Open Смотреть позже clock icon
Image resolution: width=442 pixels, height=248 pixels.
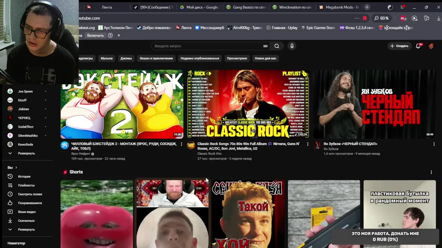[10, 194]
